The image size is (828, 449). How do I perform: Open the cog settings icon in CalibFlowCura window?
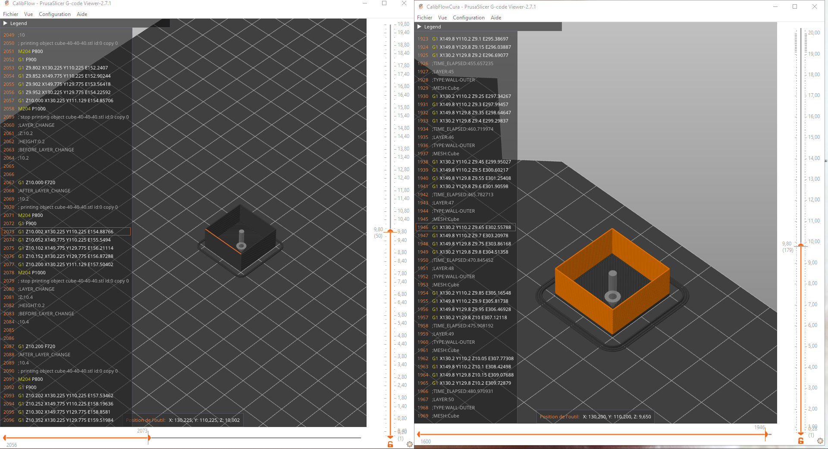[x=820, y=441]
